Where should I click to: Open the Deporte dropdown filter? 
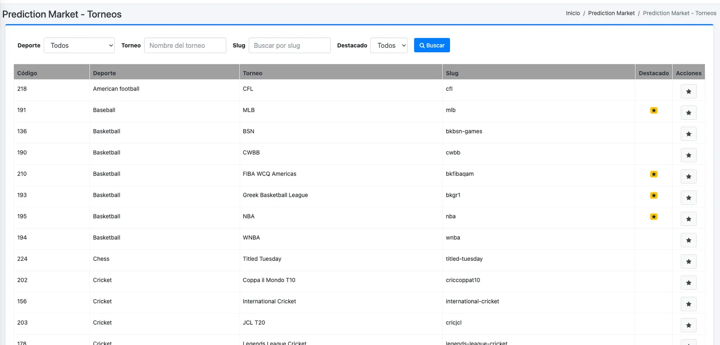[79, 45]
